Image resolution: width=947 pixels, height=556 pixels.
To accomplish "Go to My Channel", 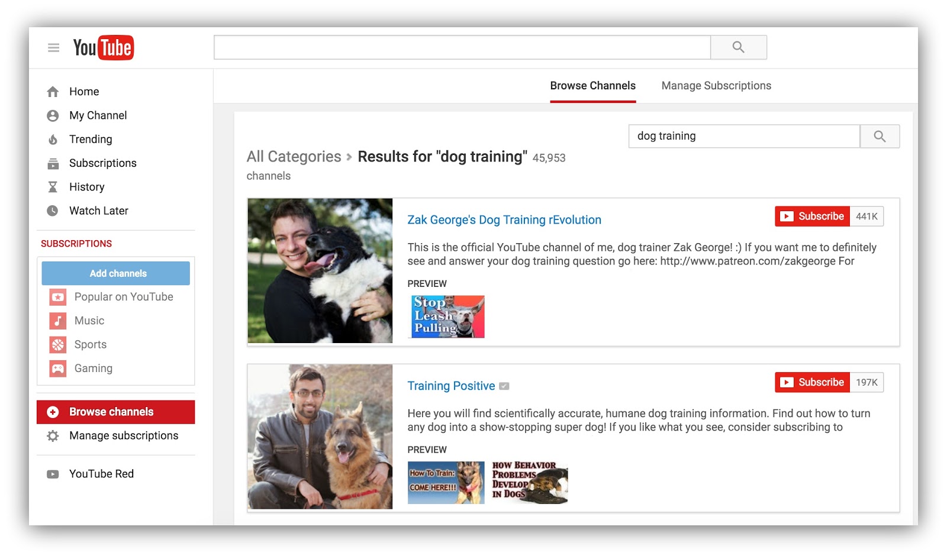I will 98,115.
